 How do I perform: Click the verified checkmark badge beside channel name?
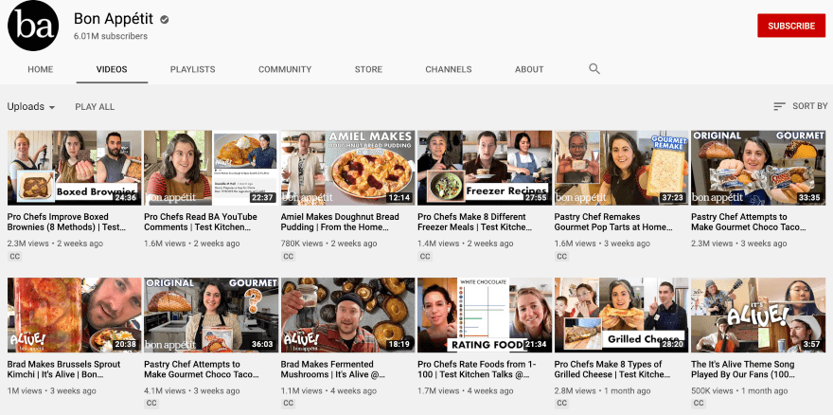point(165,19)
